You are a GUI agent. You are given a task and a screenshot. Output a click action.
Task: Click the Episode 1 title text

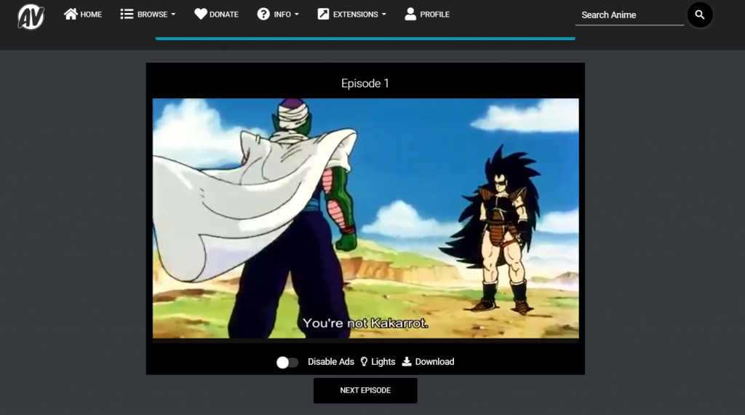point(365,84)
